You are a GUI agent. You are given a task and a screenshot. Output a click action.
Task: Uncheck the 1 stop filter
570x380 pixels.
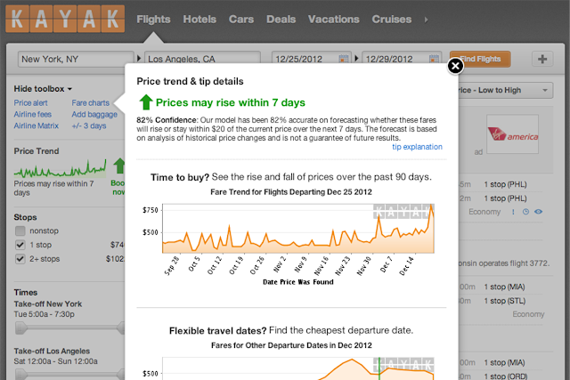[x=20, y=245]
